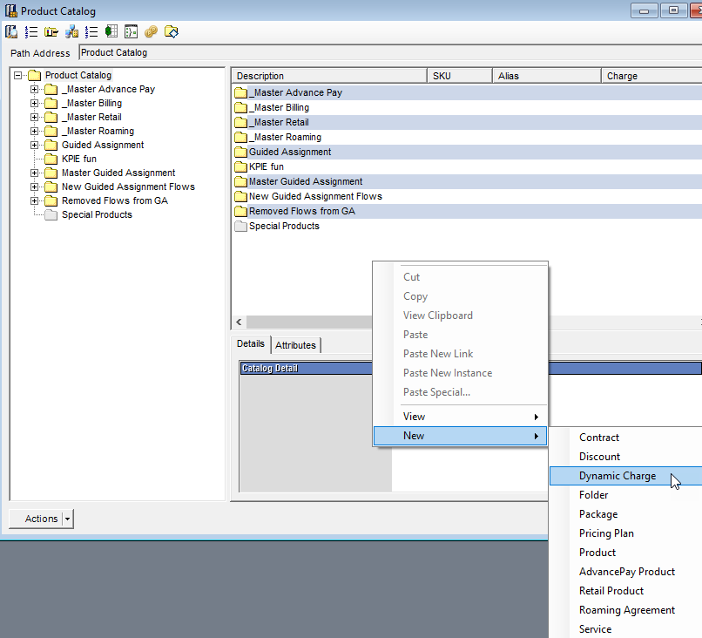The height and width of the screenshot is (638, 702).
Task: Select the gold coins toolbar icon
Action: pos(151,31)
